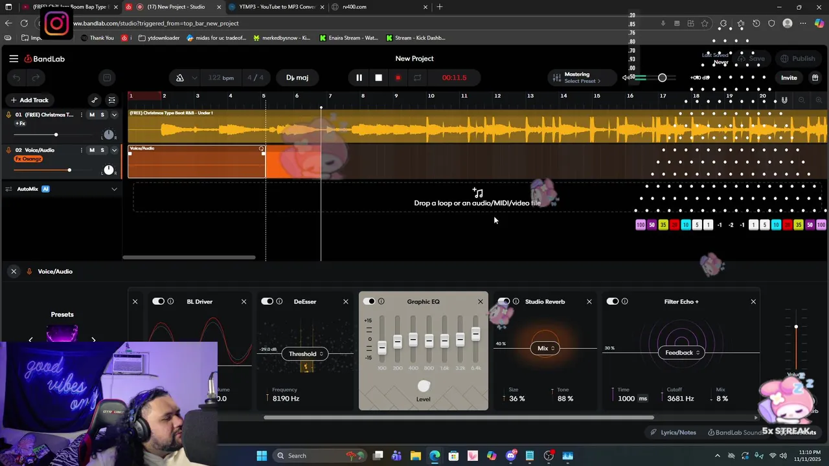The width and height of the screenshot is (829, 466).
Task: Toggle Graphic EQ effect on/off
Action: pos(369,302)
